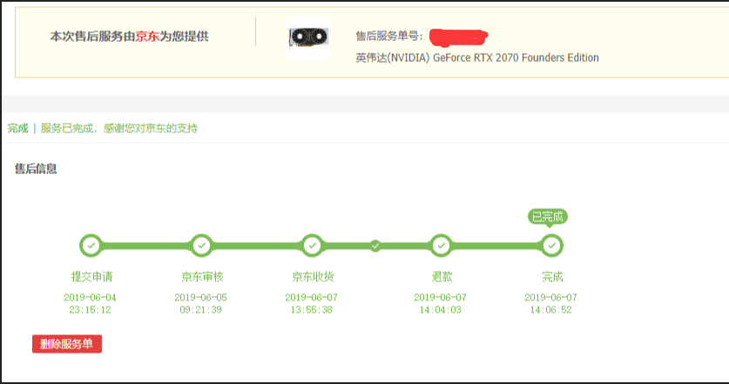Click the red 京东 text in banner

[x=147, y=37]
